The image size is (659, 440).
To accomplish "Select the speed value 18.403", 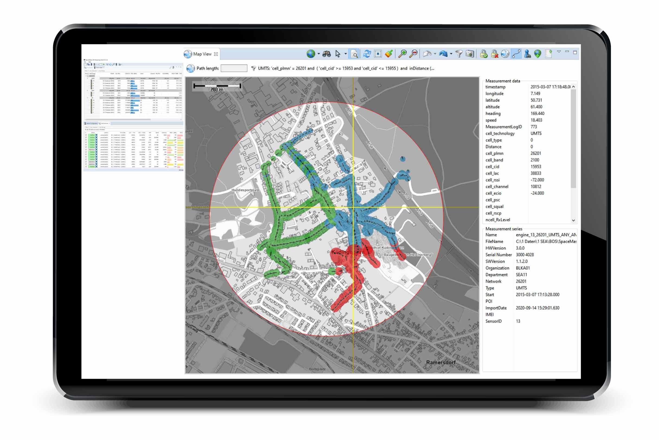I will click(536, 120).
